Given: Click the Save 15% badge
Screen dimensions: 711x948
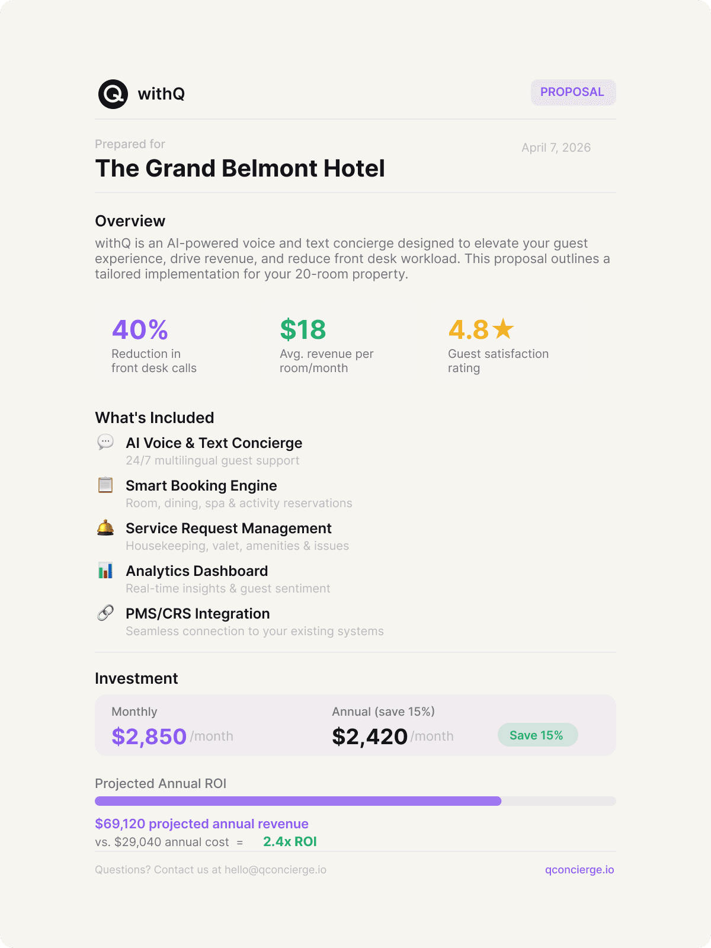Looking at the screenshot, I should click(x=537, y=735).
